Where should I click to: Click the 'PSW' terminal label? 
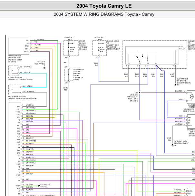click(x=18, y=175)
